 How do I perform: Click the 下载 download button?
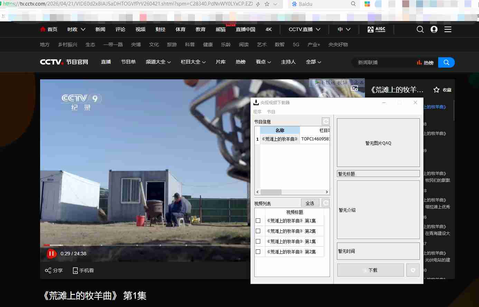coord(370,270)
